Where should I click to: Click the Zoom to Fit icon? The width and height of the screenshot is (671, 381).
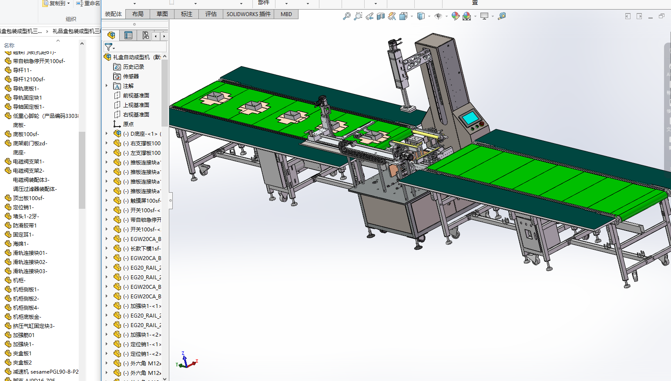pyautogui.click(x=346, y=16)
